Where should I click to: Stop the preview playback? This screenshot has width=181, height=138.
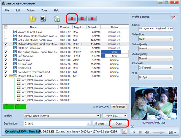tap(140, 133)
